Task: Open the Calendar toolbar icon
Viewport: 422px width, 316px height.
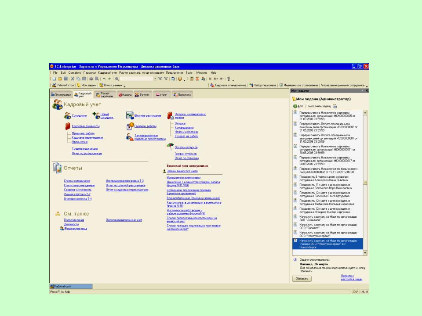Action: pyautogui.click(x=197, y=79)
